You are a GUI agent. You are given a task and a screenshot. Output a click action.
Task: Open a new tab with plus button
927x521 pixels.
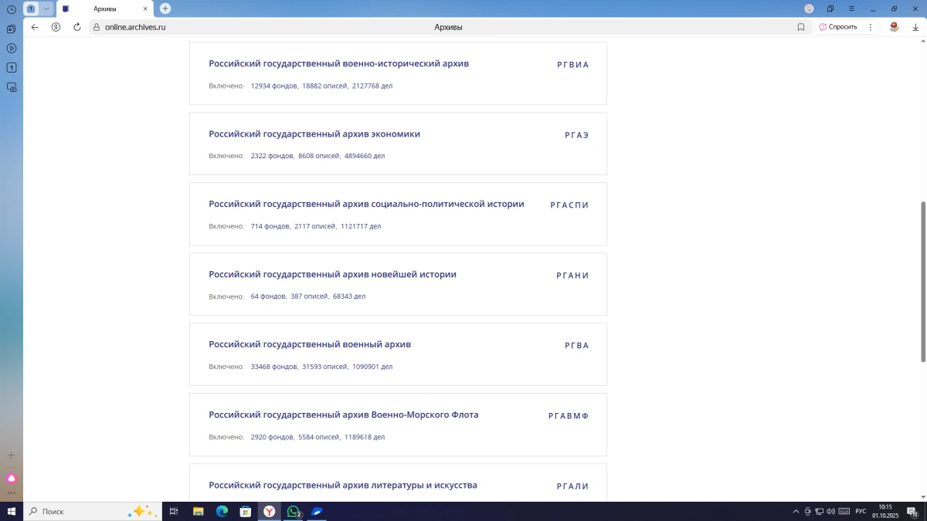tap(165, 8)
